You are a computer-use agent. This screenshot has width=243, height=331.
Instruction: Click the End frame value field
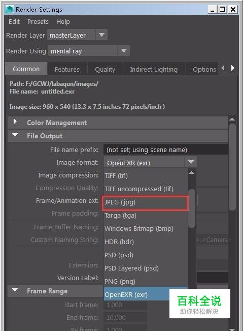(125, 317)
